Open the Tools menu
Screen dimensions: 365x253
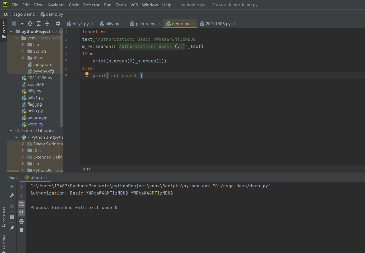pyautogui.click(x=121, y=5)
